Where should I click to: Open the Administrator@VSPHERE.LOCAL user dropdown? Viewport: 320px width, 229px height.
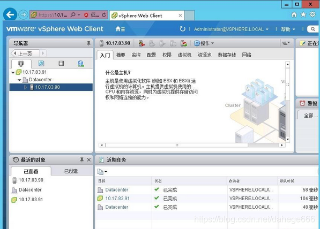[x=231, y=29]
